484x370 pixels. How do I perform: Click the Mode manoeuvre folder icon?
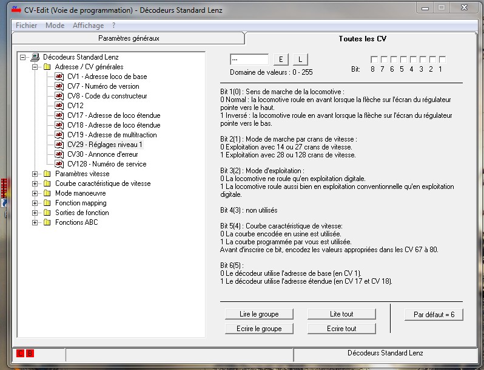[x=47, y=193]
